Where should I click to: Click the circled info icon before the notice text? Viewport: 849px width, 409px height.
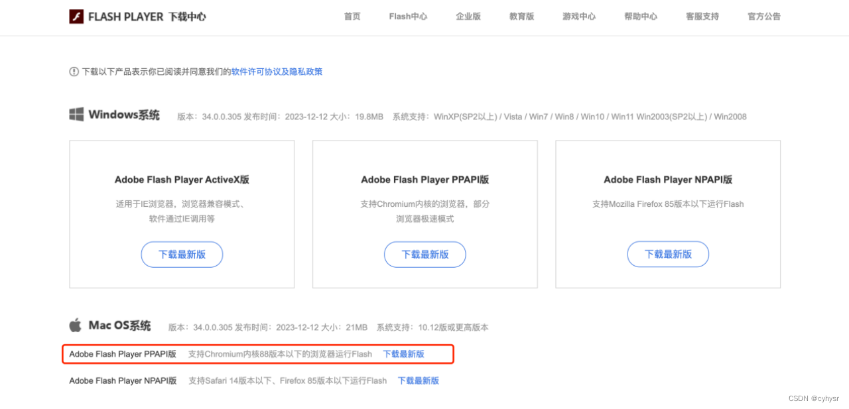(74, 71)
